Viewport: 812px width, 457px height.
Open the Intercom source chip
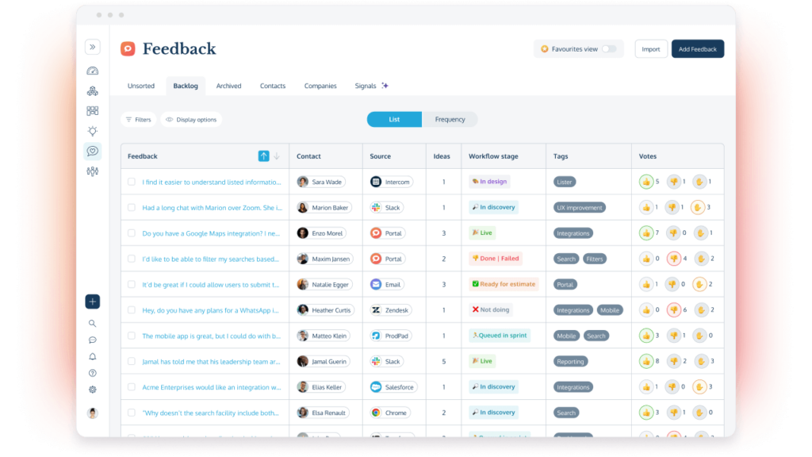click(392, 182)
